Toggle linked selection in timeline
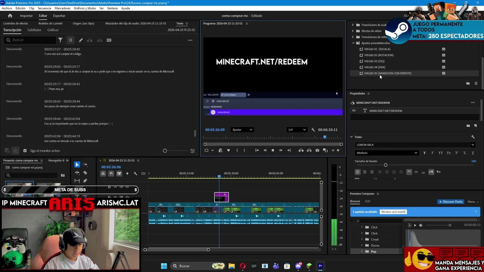 pyautogui.click(x=119, y=173)
